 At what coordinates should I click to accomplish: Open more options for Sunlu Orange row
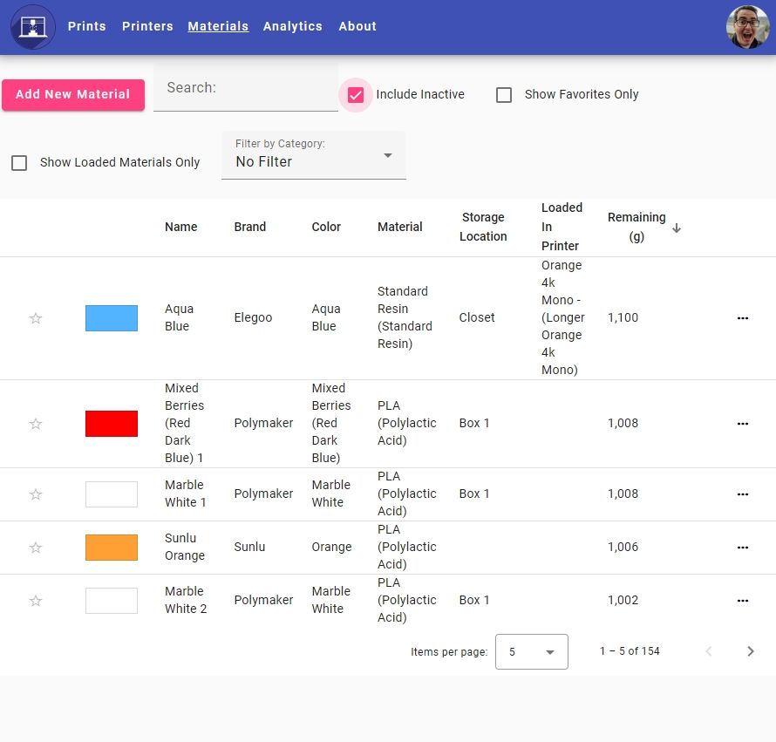(742, 548)
